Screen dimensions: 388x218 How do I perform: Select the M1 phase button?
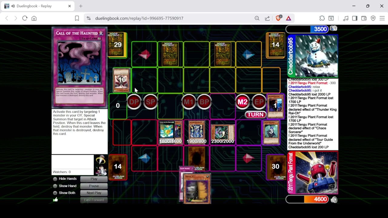[x=189, y=102]
